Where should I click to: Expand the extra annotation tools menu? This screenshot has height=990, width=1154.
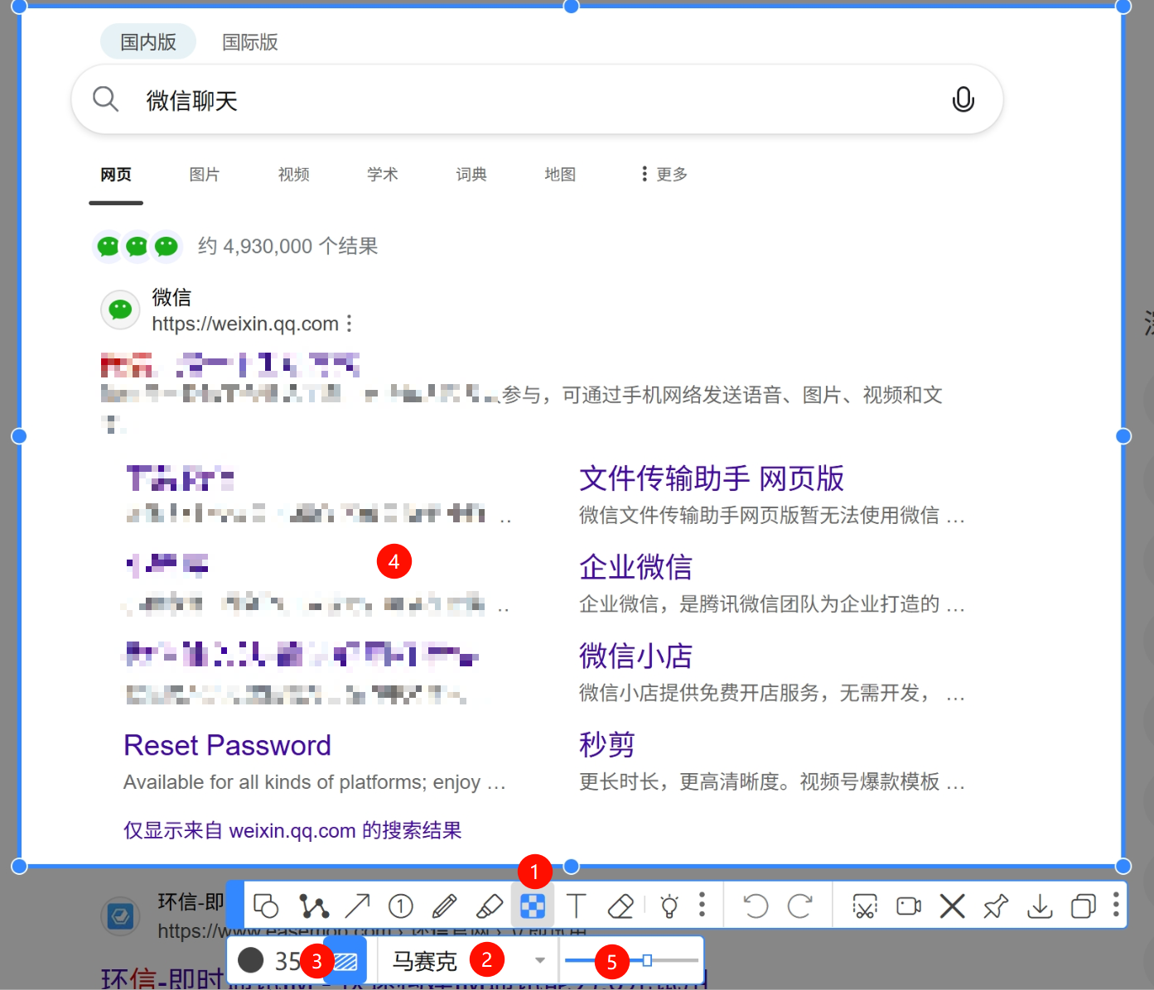(702, 905)
